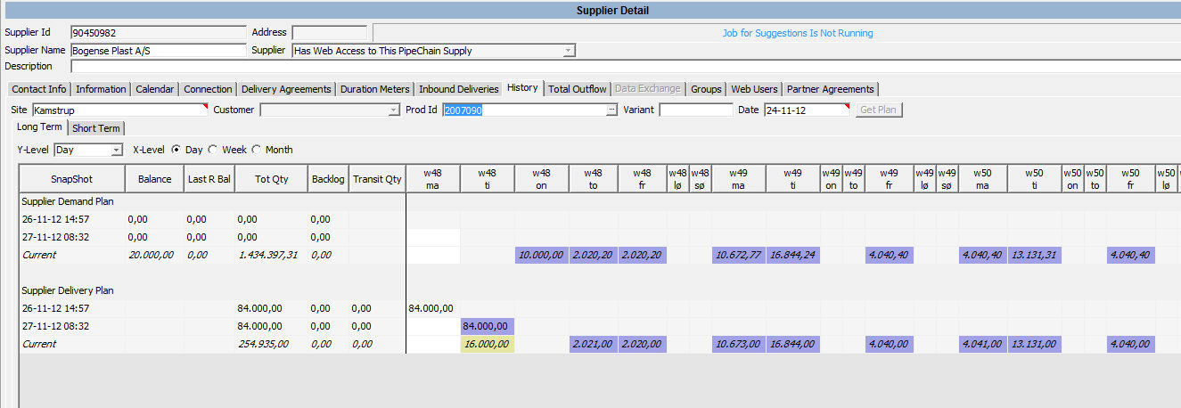1181x408 pixels.
Task: Click the Job for Suggestions status link
Action: [797, 33]
